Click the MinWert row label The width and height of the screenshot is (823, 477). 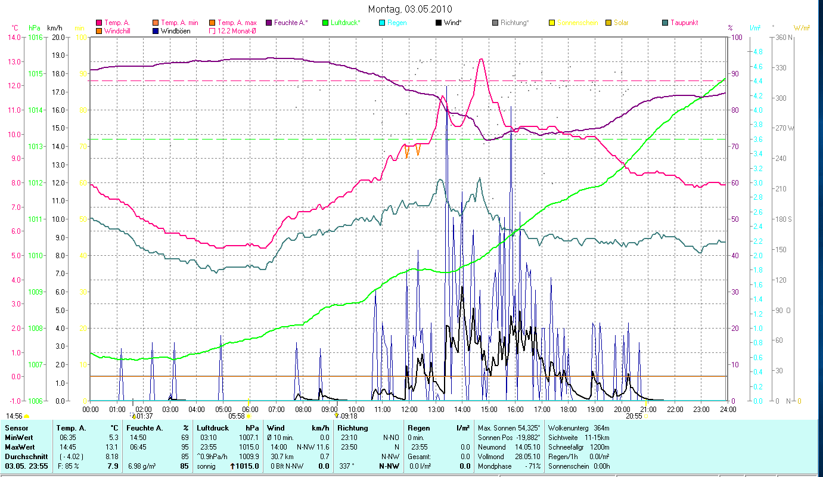tap(19, 437)
